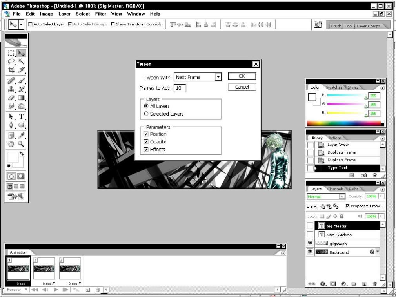This screenshot has height=297, width=396.
Task: Click the foreground color swatch in toolbox
Action: [x=13, y=158]
